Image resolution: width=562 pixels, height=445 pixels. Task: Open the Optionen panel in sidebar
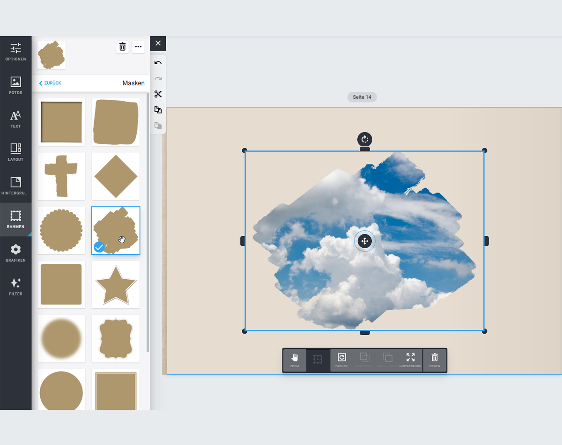(x=15, y=52)
